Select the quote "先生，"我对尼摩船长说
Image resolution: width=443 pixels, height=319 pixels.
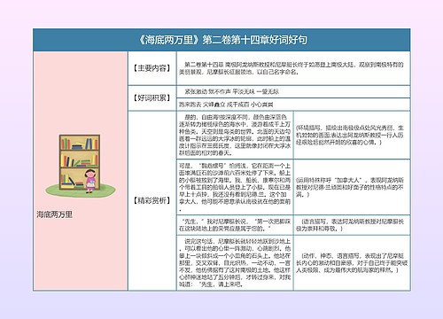(235, 225)
